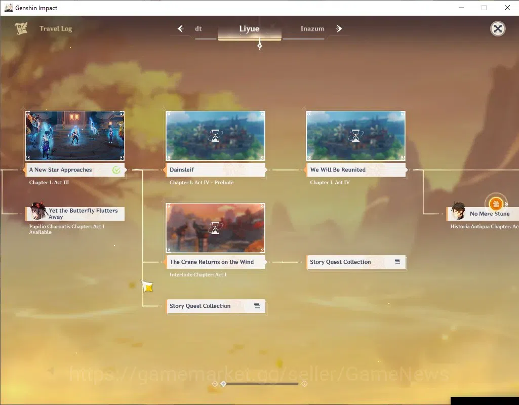Click hourglass icon on We Will Be Reunited
This screenshot has width=519, height=405.
356,136
